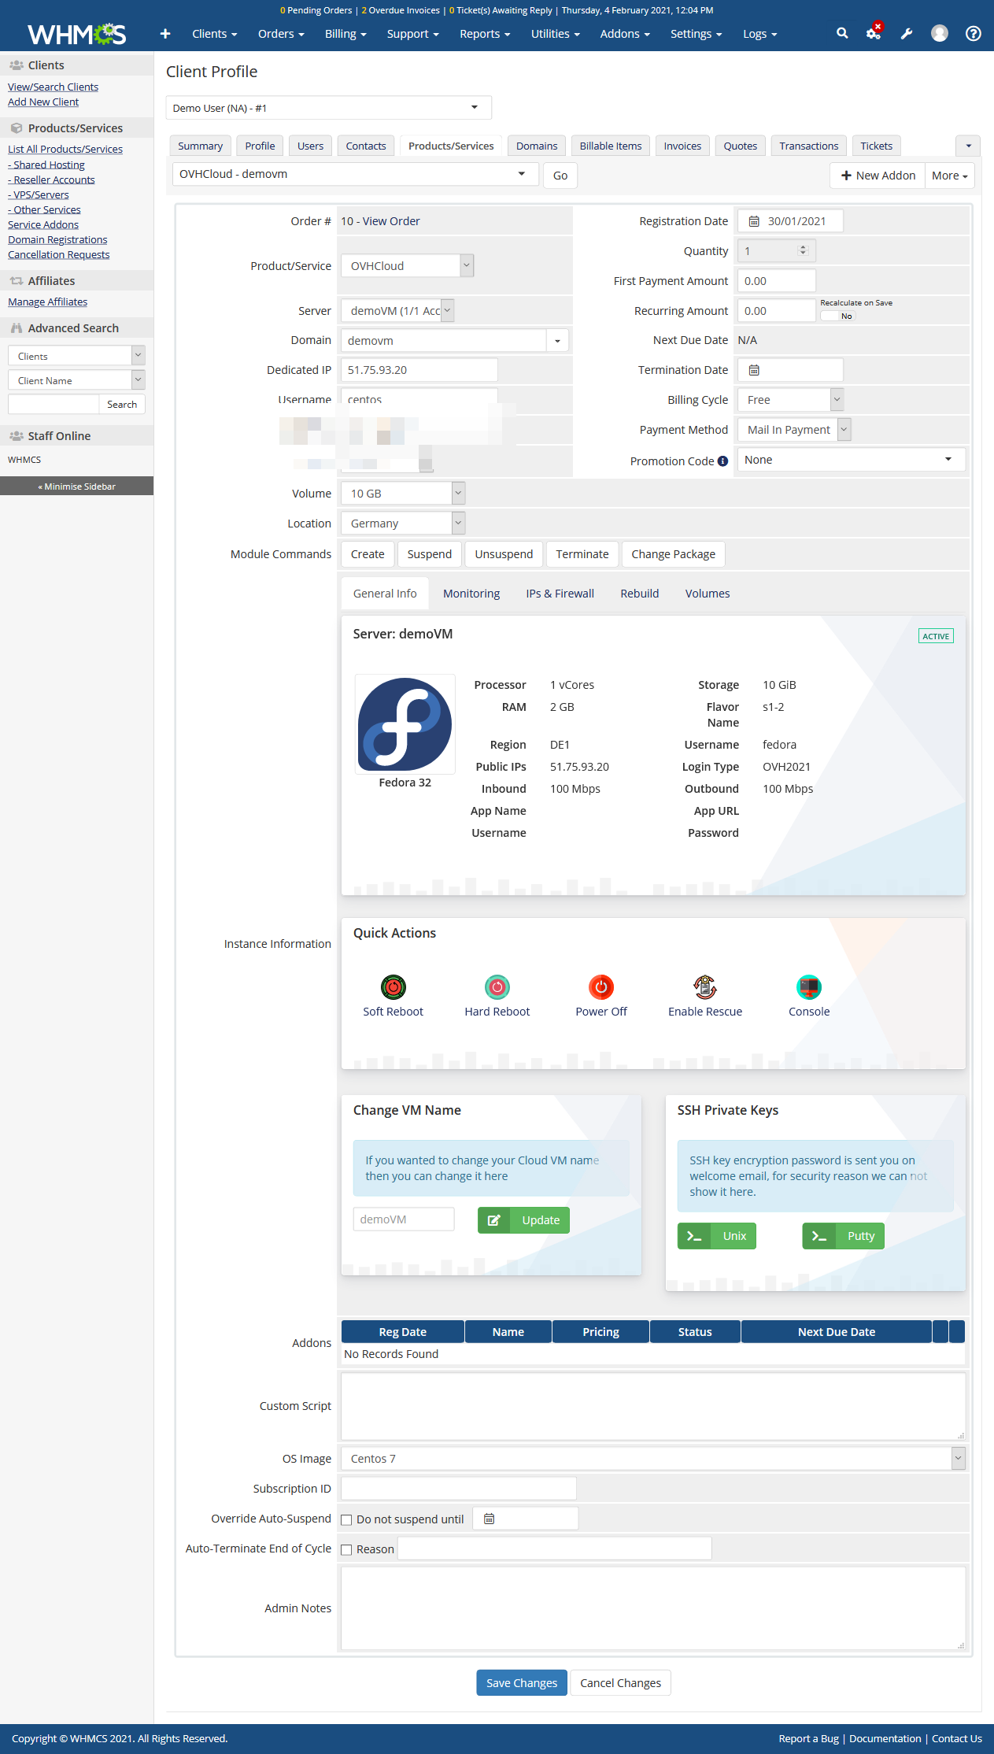This screenshot has height=1754, width=994.
Task: Switch to the Invoices tab
Action: (682, 146)
